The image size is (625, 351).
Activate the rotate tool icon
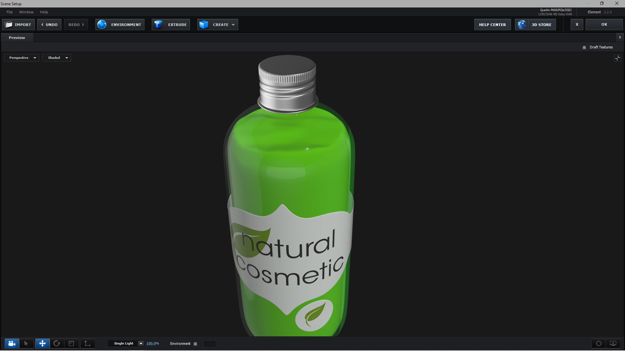click(x=57, y=344)
